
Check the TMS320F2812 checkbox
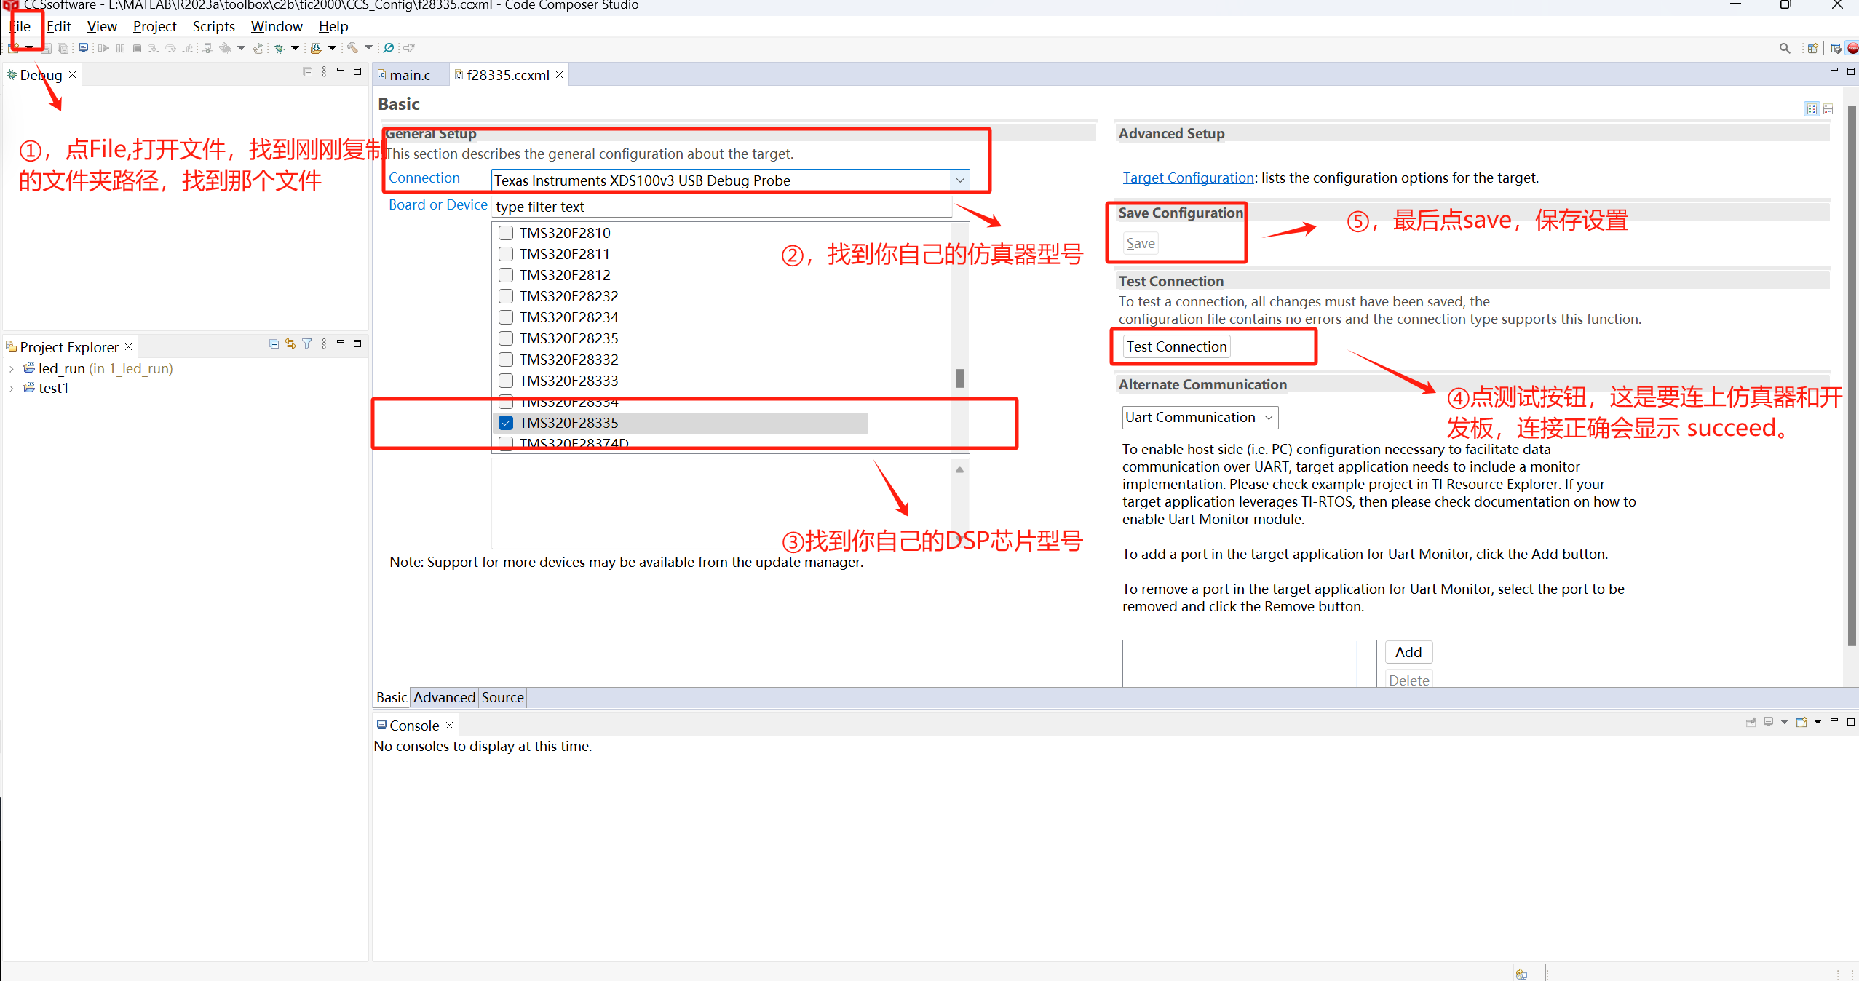(506, 275)
